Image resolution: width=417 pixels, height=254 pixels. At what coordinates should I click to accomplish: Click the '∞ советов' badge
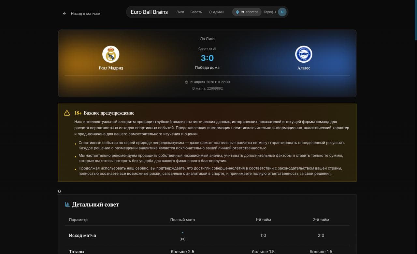pyautogui.click(x=247, y=12)
